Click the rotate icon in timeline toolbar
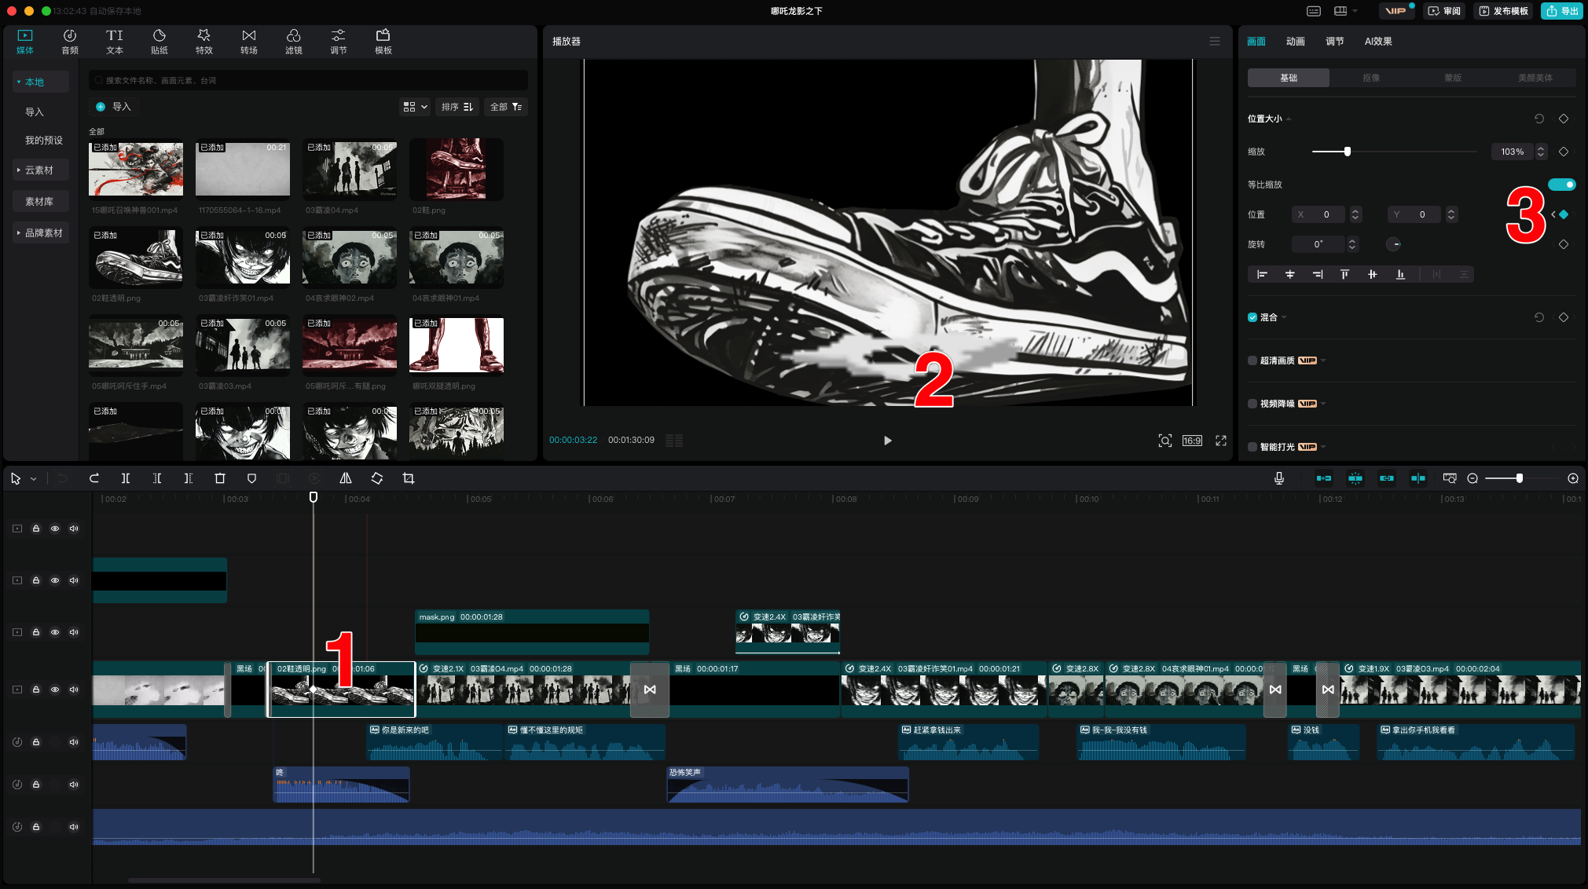 (377, 478)
